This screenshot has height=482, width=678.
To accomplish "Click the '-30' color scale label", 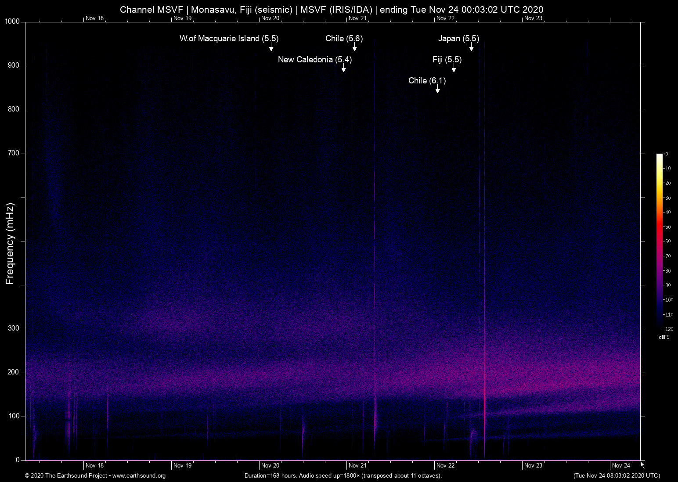I will pos(667,198).
